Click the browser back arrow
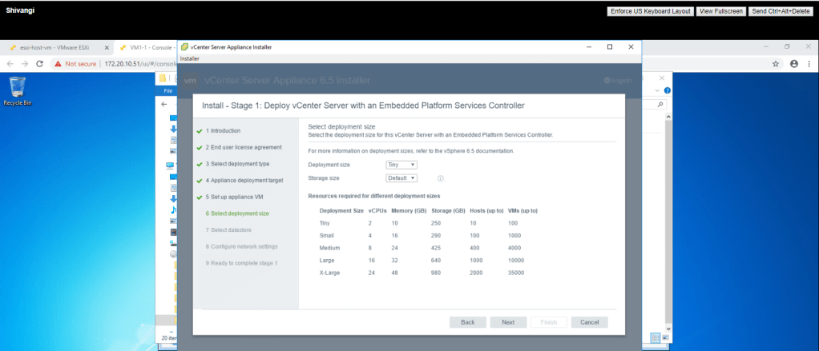The image size is (819, 351). click(x=10, y=63)
